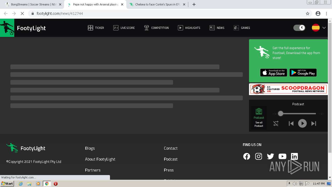Open media player from taskbar
Image resolution: width=332 pixels, height=187 pixels.
pyautogui.click(x=38, y=184)
